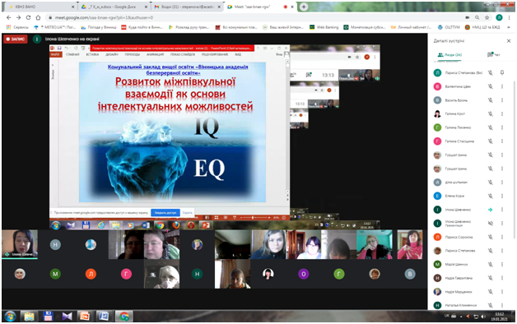
Task: Open the Web Banking bookmark
Action: point(324,27)
